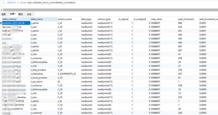Select the t_stock_product table name cell
218x115 pixels.
pos(39,78)
